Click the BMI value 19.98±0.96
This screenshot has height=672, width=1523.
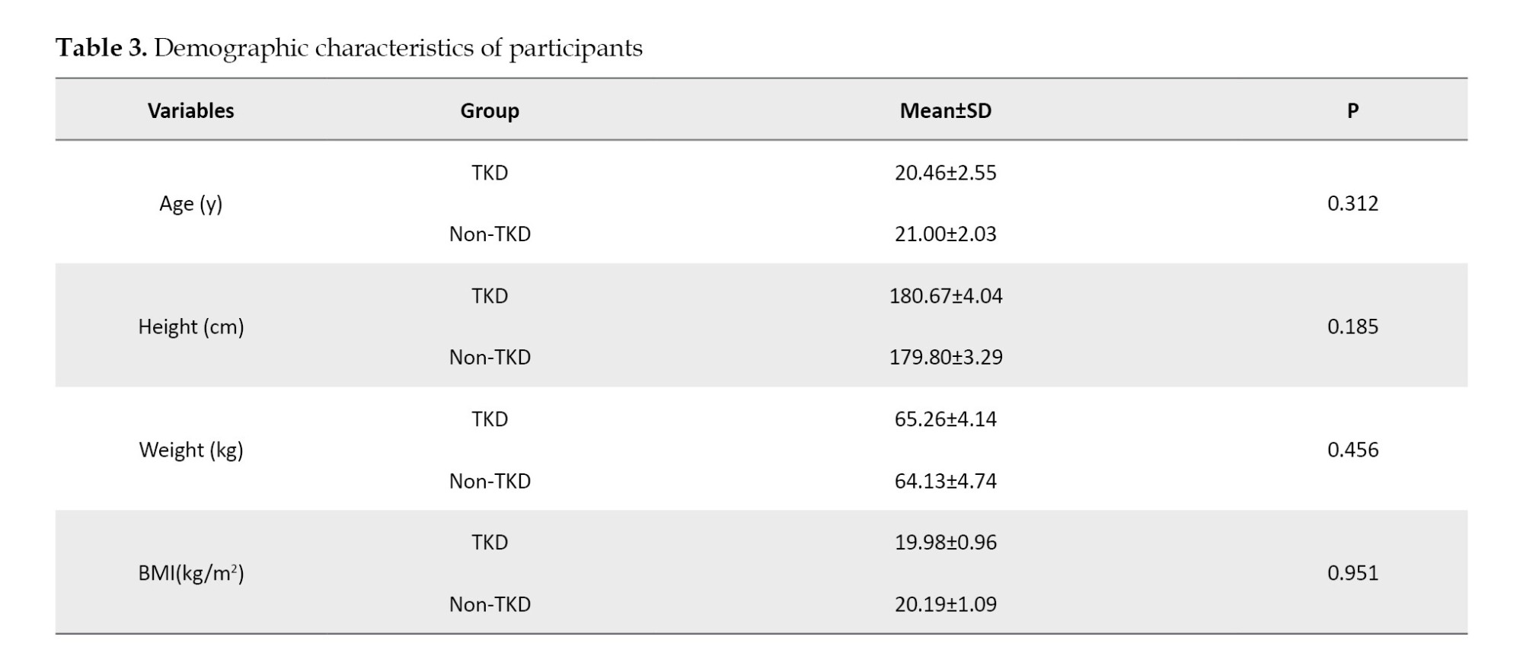tap(945, 543)
